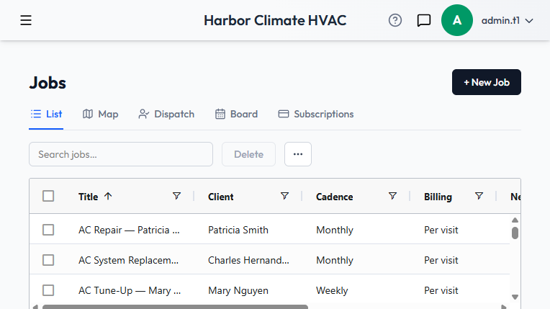The width and height of the screenshot is (550, 309).
Task: Click the Patricia Smith client cell
Action: point(238,230)
